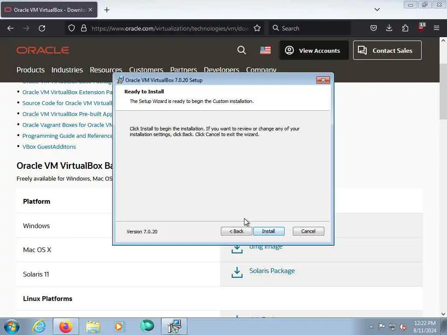Open the Resources menu
447x335 pixels.
click(x=106, y=70)
